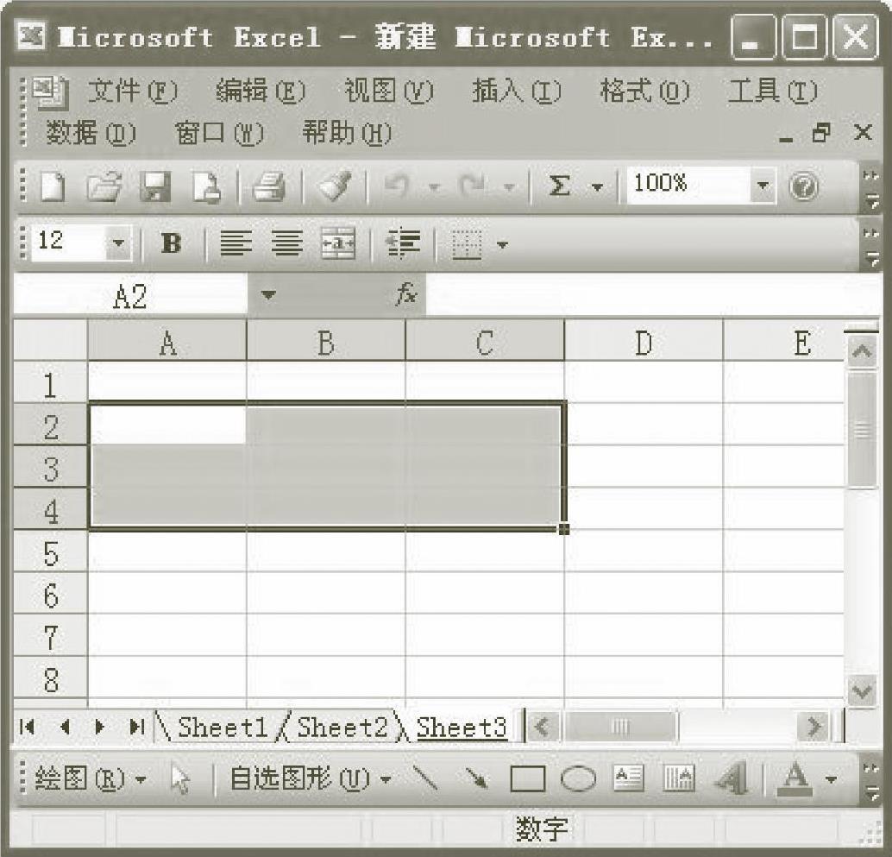Image resolution: width=892 pixels, height=857 pixels.
Task: Open the 窗口(W) menu
Action: click(x=219, y=133)
